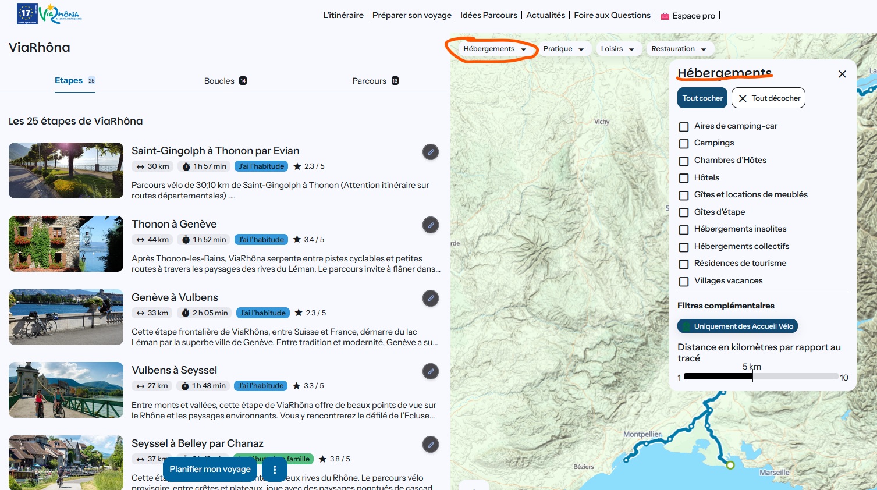The image size is (877, 490).
Task: Open Préparer son voyage menu
Action: pos(412,16)
